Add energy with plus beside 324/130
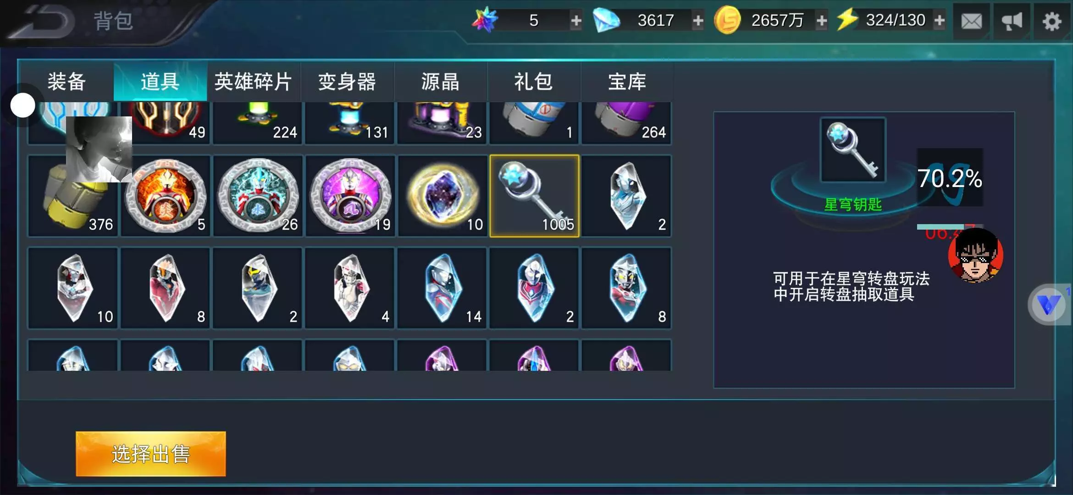 click(x=939, y=21)
